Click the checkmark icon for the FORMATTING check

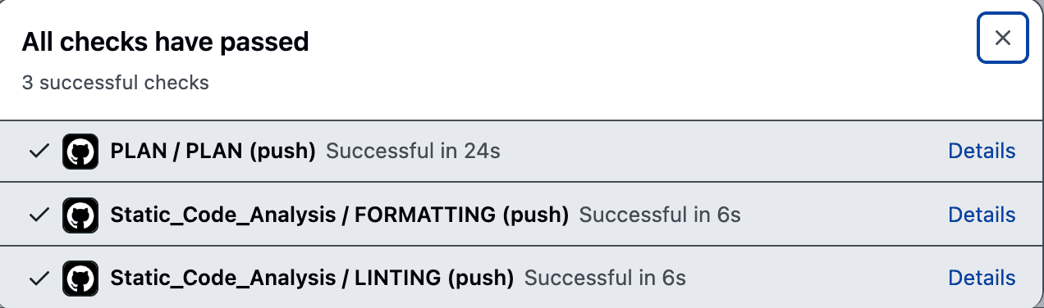pyautogui.click(x=38, y=215)
